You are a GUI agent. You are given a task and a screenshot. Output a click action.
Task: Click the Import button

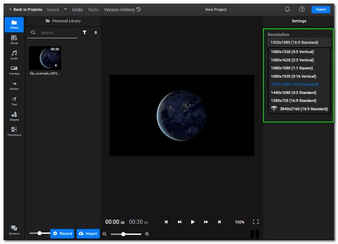tap(88, 233)
